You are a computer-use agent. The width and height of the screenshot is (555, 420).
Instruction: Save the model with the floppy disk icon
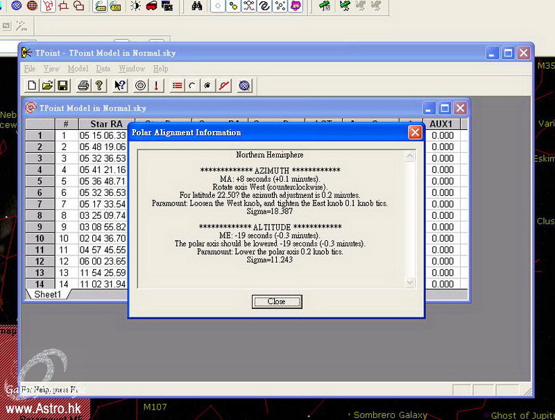pos(62,86)
